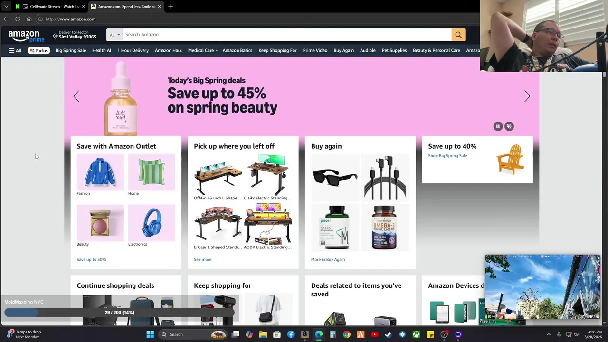Viewport: 608px width, 342px height.
Task: Go to the previous banner slide
Action: (76, 96)
